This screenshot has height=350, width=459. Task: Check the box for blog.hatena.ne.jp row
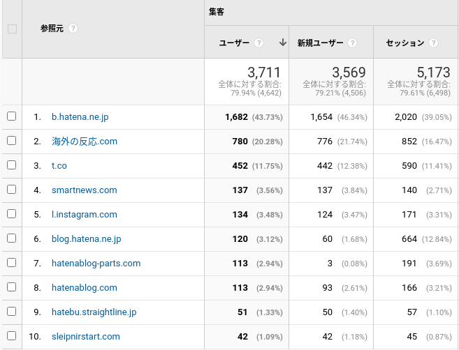pyautogui.click(x=11, y=238)
